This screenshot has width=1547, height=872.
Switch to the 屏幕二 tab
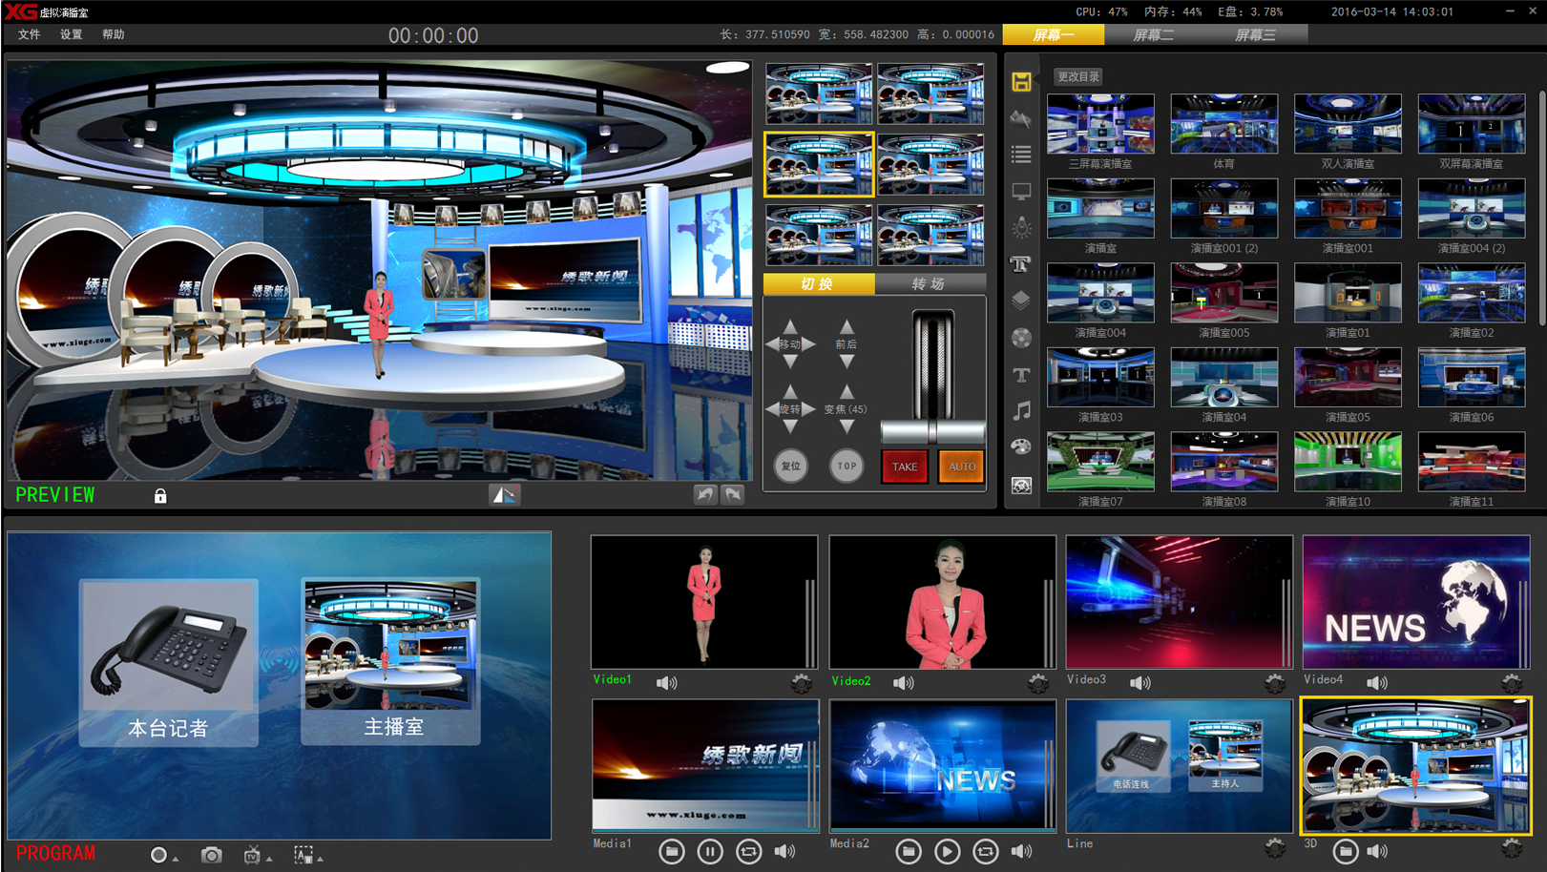[1153, 35]
